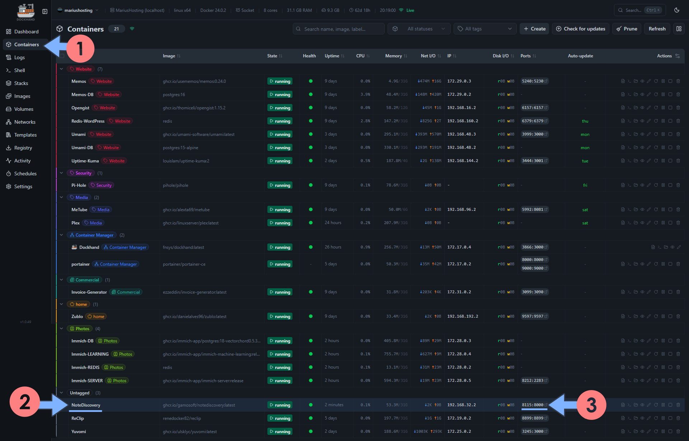Collapse the Untagged group
Image resolution: width=689 pixels, height=441 pixels.
click(61, 393)
